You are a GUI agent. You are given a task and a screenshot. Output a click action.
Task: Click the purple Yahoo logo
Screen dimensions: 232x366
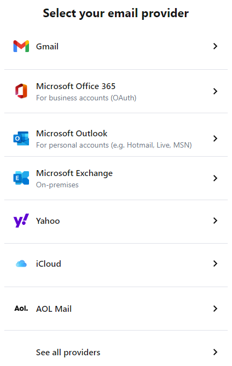[21, 221]
